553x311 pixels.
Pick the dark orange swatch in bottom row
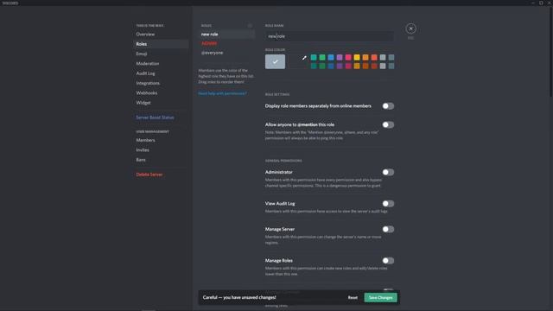[x=365, y=66]
